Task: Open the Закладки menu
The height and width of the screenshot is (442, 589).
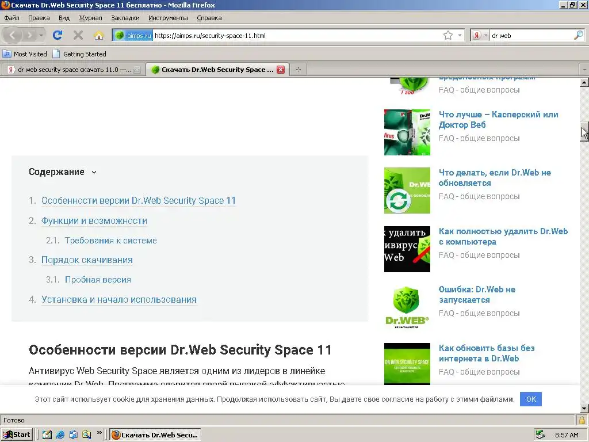Action: (125, 18)
